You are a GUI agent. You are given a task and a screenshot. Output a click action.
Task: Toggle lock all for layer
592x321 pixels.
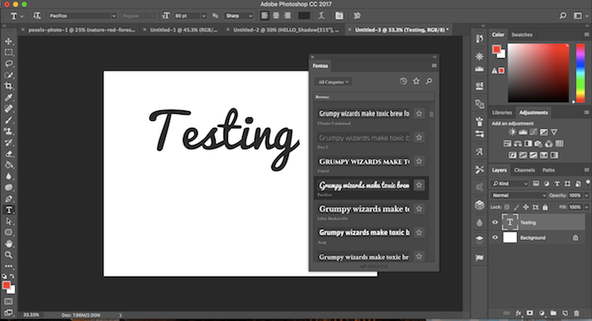coord(545,207)
